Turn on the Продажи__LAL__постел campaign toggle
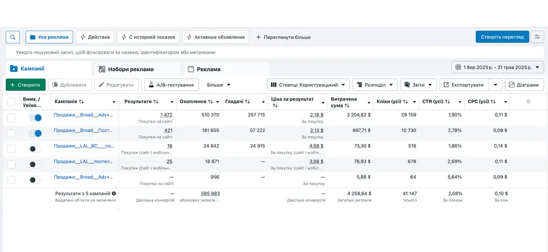This screenshot has height=252, width=548. pos(35,164)
